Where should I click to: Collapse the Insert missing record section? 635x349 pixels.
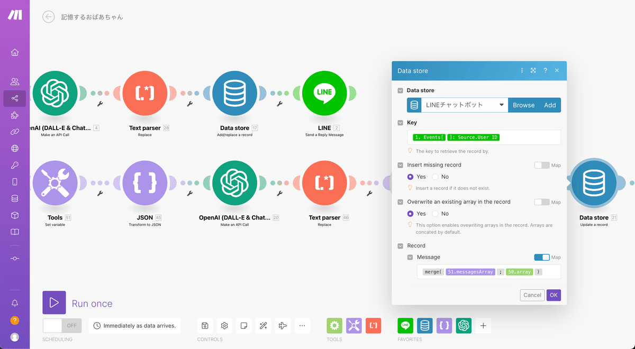point(401,165)
